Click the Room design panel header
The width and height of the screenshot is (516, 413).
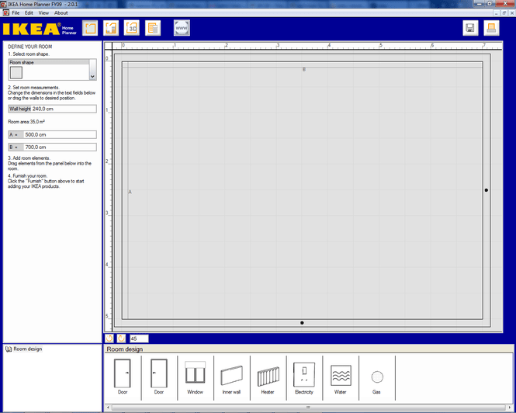click(x=309, y=349)
